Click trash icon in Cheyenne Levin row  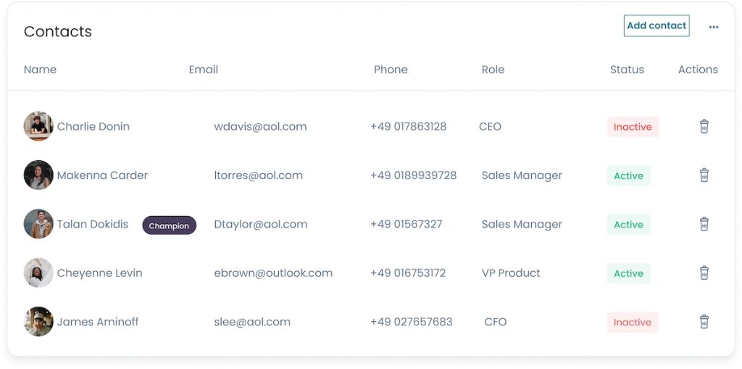[704, 273]
